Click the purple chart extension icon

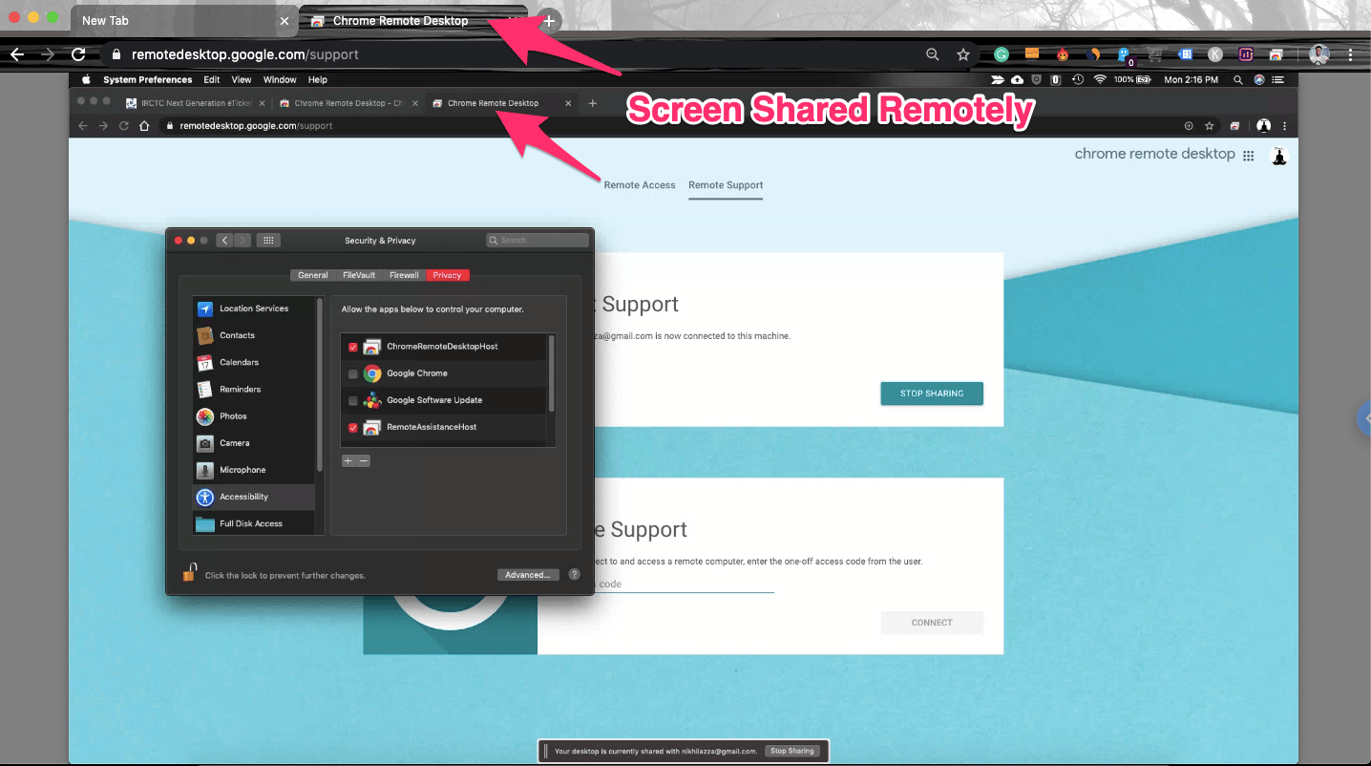click(x=1246, y=54)
